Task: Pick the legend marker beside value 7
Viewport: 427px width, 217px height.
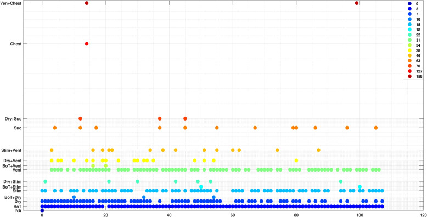Action: tap(409, 14)
